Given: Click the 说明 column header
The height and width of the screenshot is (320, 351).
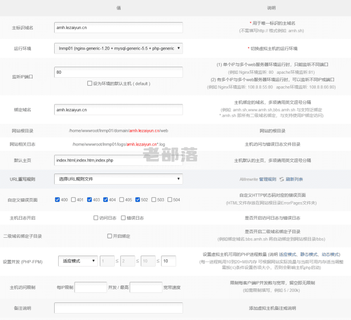Looking at the screenshot, I should coord(271,8).
